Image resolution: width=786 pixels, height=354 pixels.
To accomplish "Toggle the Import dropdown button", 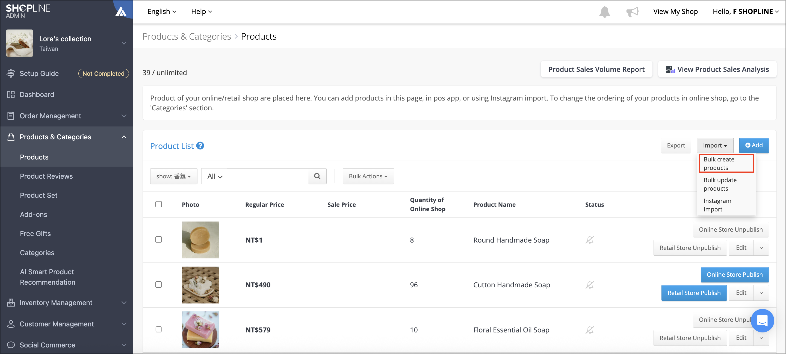I will [x=715, y=146].
